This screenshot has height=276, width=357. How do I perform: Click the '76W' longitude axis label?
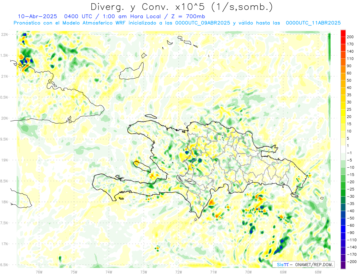(39, 272)
